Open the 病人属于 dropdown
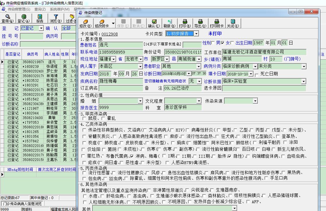 click(141, 66)
